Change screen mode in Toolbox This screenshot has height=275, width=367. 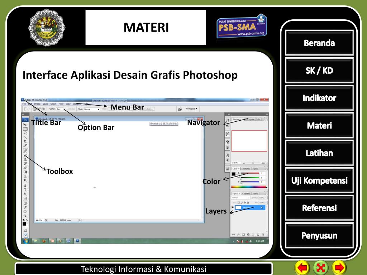click(x=25, y=235)
